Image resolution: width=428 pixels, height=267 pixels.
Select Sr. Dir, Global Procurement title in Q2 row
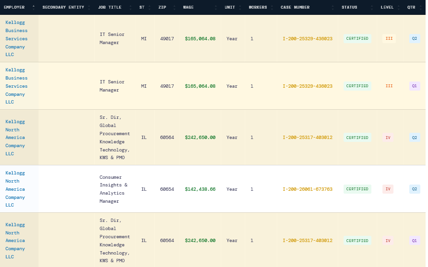115,138
